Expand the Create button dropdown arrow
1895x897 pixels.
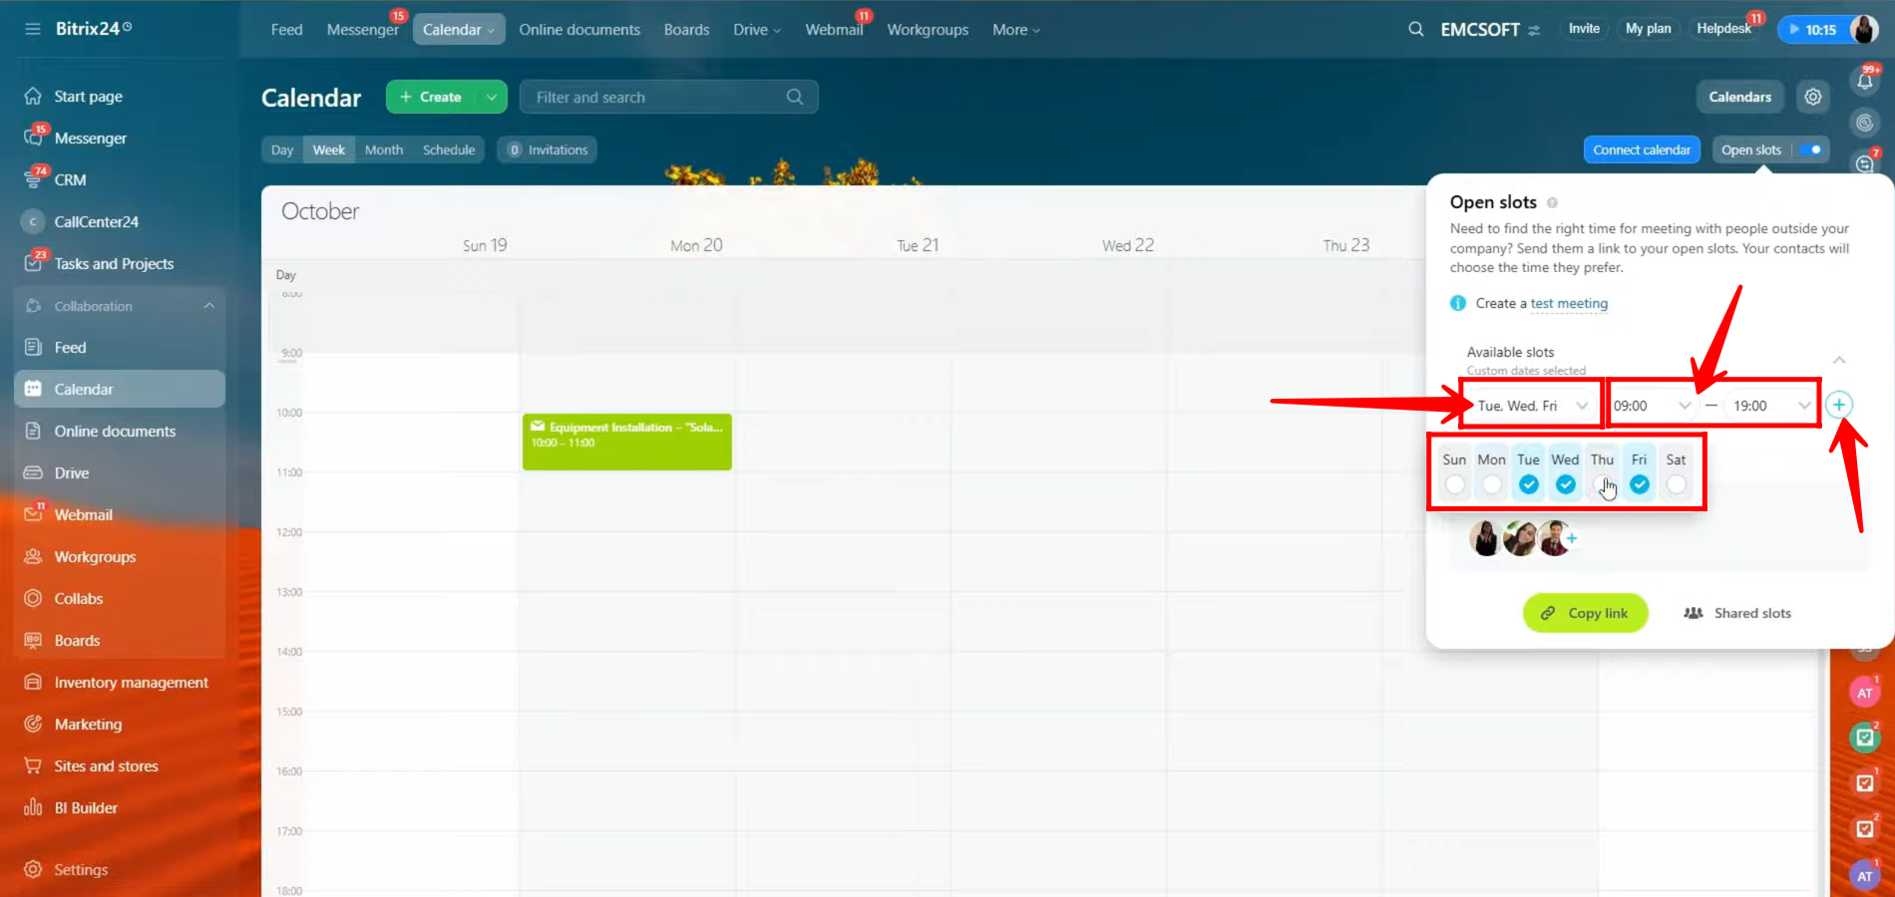point(492,97)
